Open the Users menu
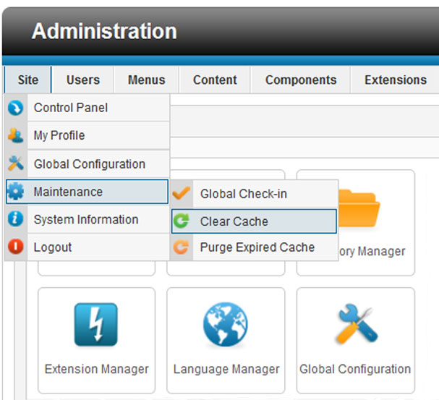This screenshot has width=439, height=400. click(x=83, y=80)
